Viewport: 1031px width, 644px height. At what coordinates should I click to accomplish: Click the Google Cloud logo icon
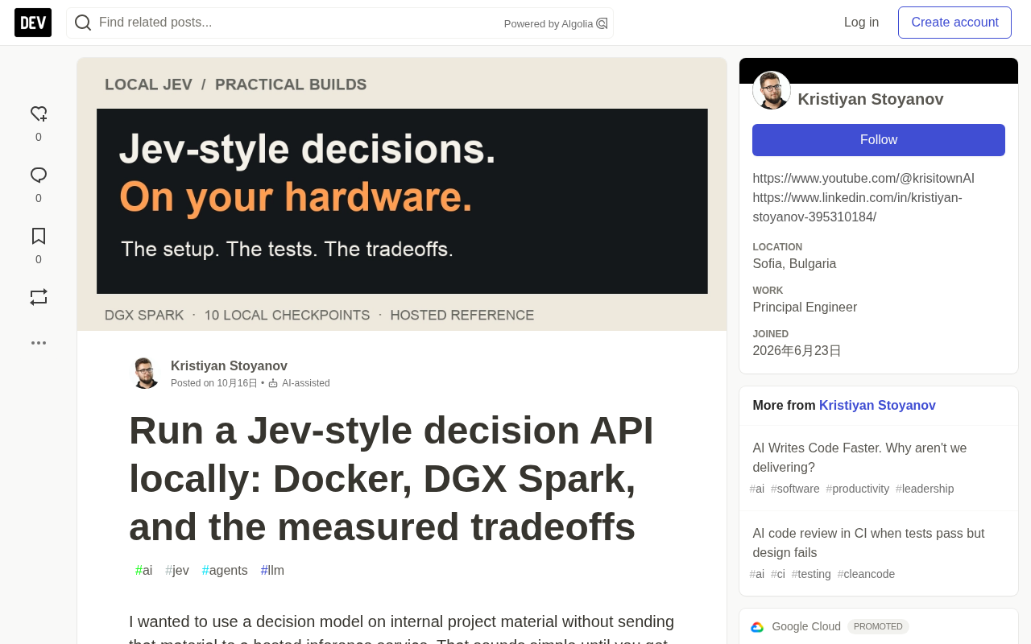757,627
